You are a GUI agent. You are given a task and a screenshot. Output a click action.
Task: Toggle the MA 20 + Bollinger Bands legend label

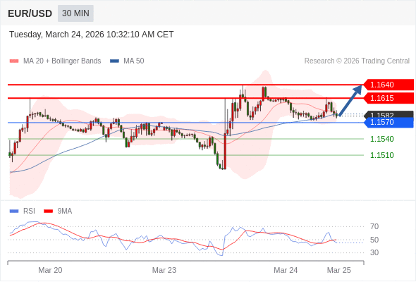pos(62,61)
